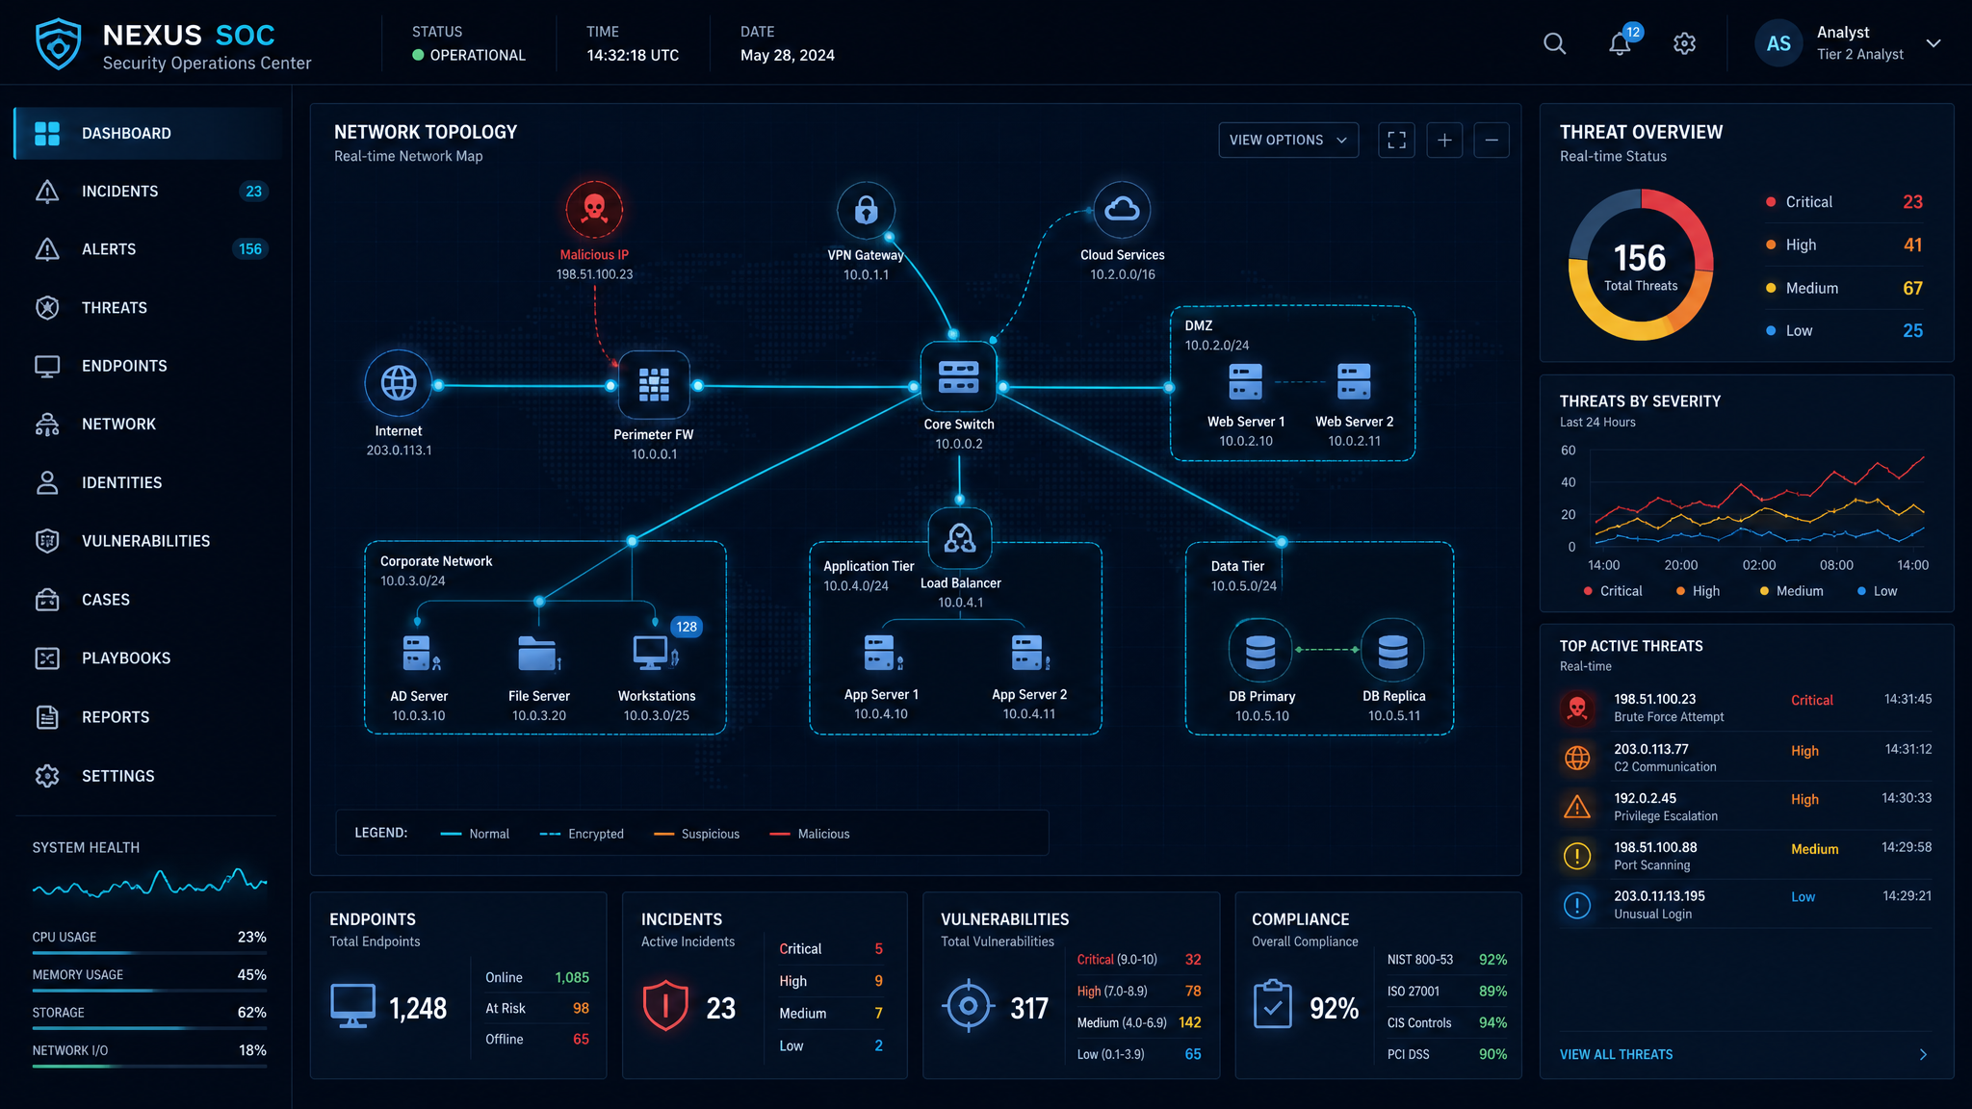Open Cases in the sidebar

click(148, 600)
